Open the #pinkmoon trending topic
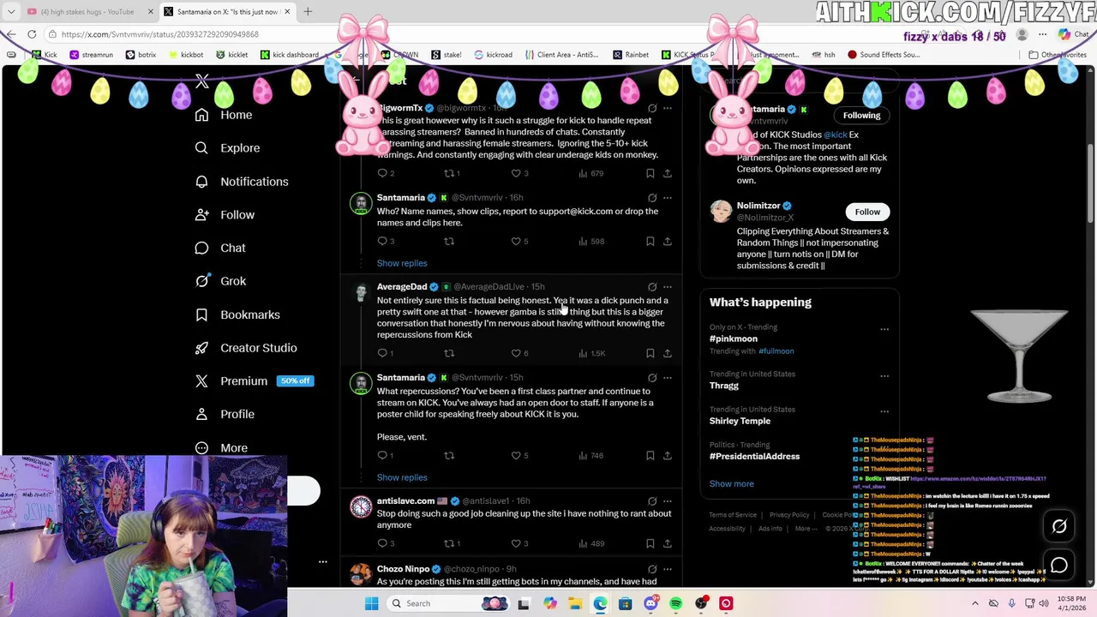 point(734,338)
